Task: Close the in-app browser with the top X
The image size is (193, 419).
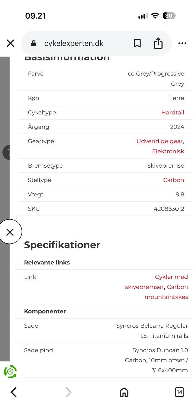Action: (x=10, y=43)
